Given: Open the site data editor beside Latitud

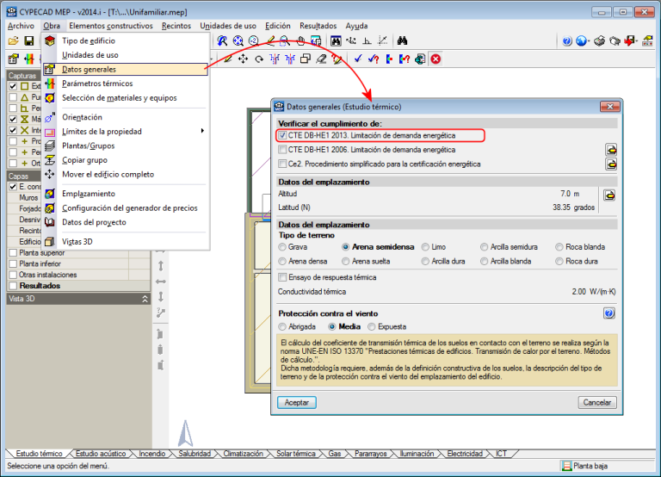Looking at the screenshot, I should click(x=610, y=195).
